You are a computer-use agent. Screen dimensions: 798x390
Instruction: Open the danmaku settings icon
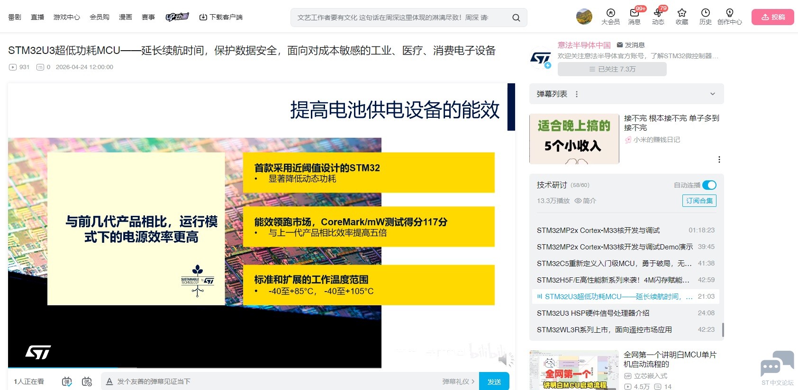87,381
